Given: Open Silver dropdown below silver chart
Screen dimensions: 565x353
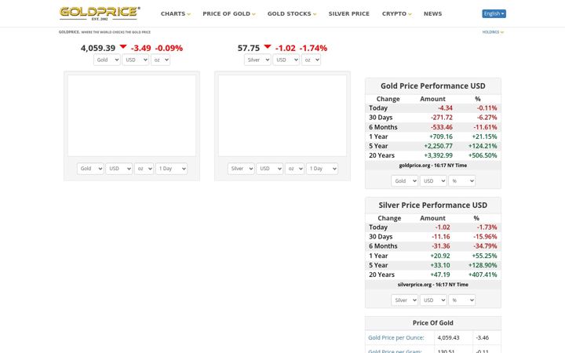Looking at the screenshot, I should (241, 169).
